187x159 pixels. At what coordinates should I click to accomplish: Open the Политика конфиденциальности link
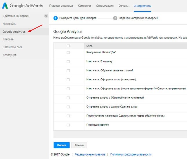131,154
